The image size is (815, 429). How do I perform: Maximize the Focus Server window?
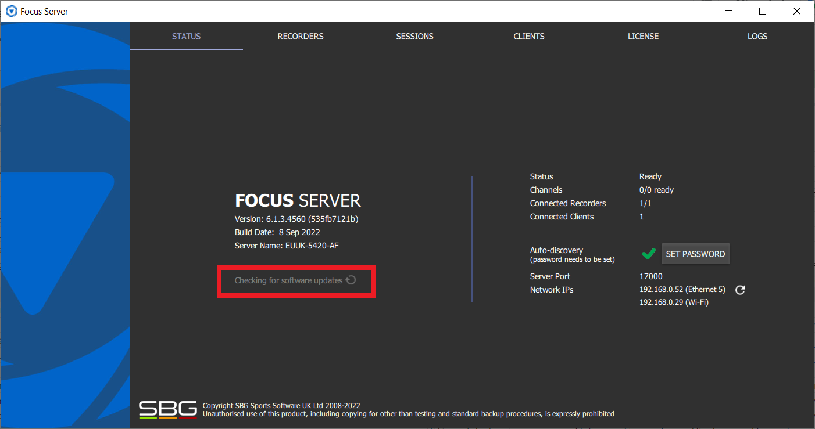click(763, 11)
